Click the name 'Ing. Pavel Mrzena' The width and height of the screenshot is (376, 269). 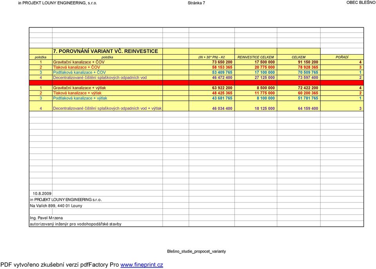pos(46,218)
